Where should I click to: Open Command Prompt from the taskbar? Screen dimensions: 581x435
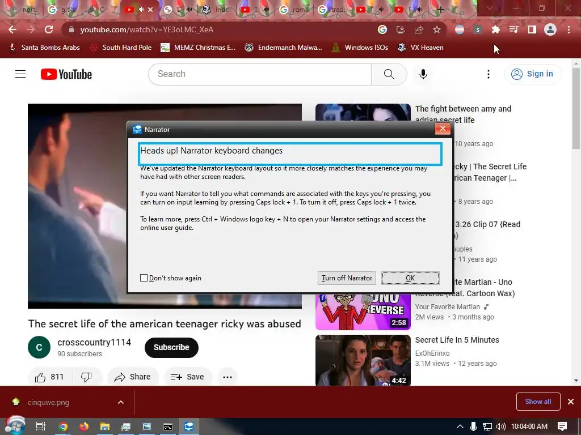(168, 427)
